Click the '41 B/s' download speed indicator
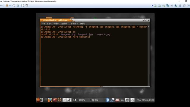Screen dimensions: 190x107 pos(82,100)
